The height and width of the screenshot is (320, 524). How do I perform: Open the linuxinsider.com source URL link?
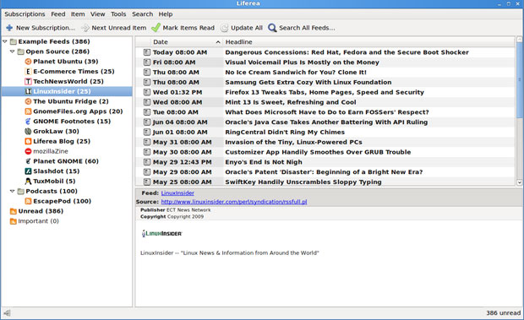[234, 202]
